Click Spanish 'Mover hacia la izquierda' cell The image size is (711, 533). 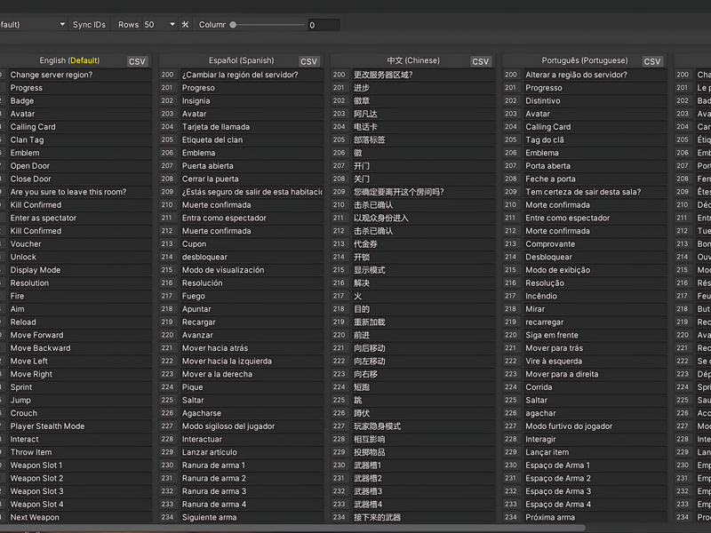(x=252, y=362)
